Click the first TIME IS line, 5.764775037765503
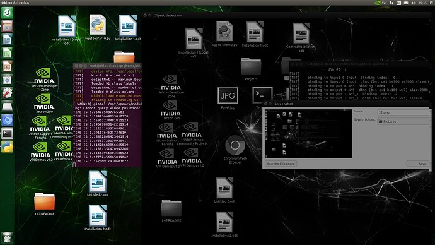Viewport: 435px width, 245px height. click(99, 112)
